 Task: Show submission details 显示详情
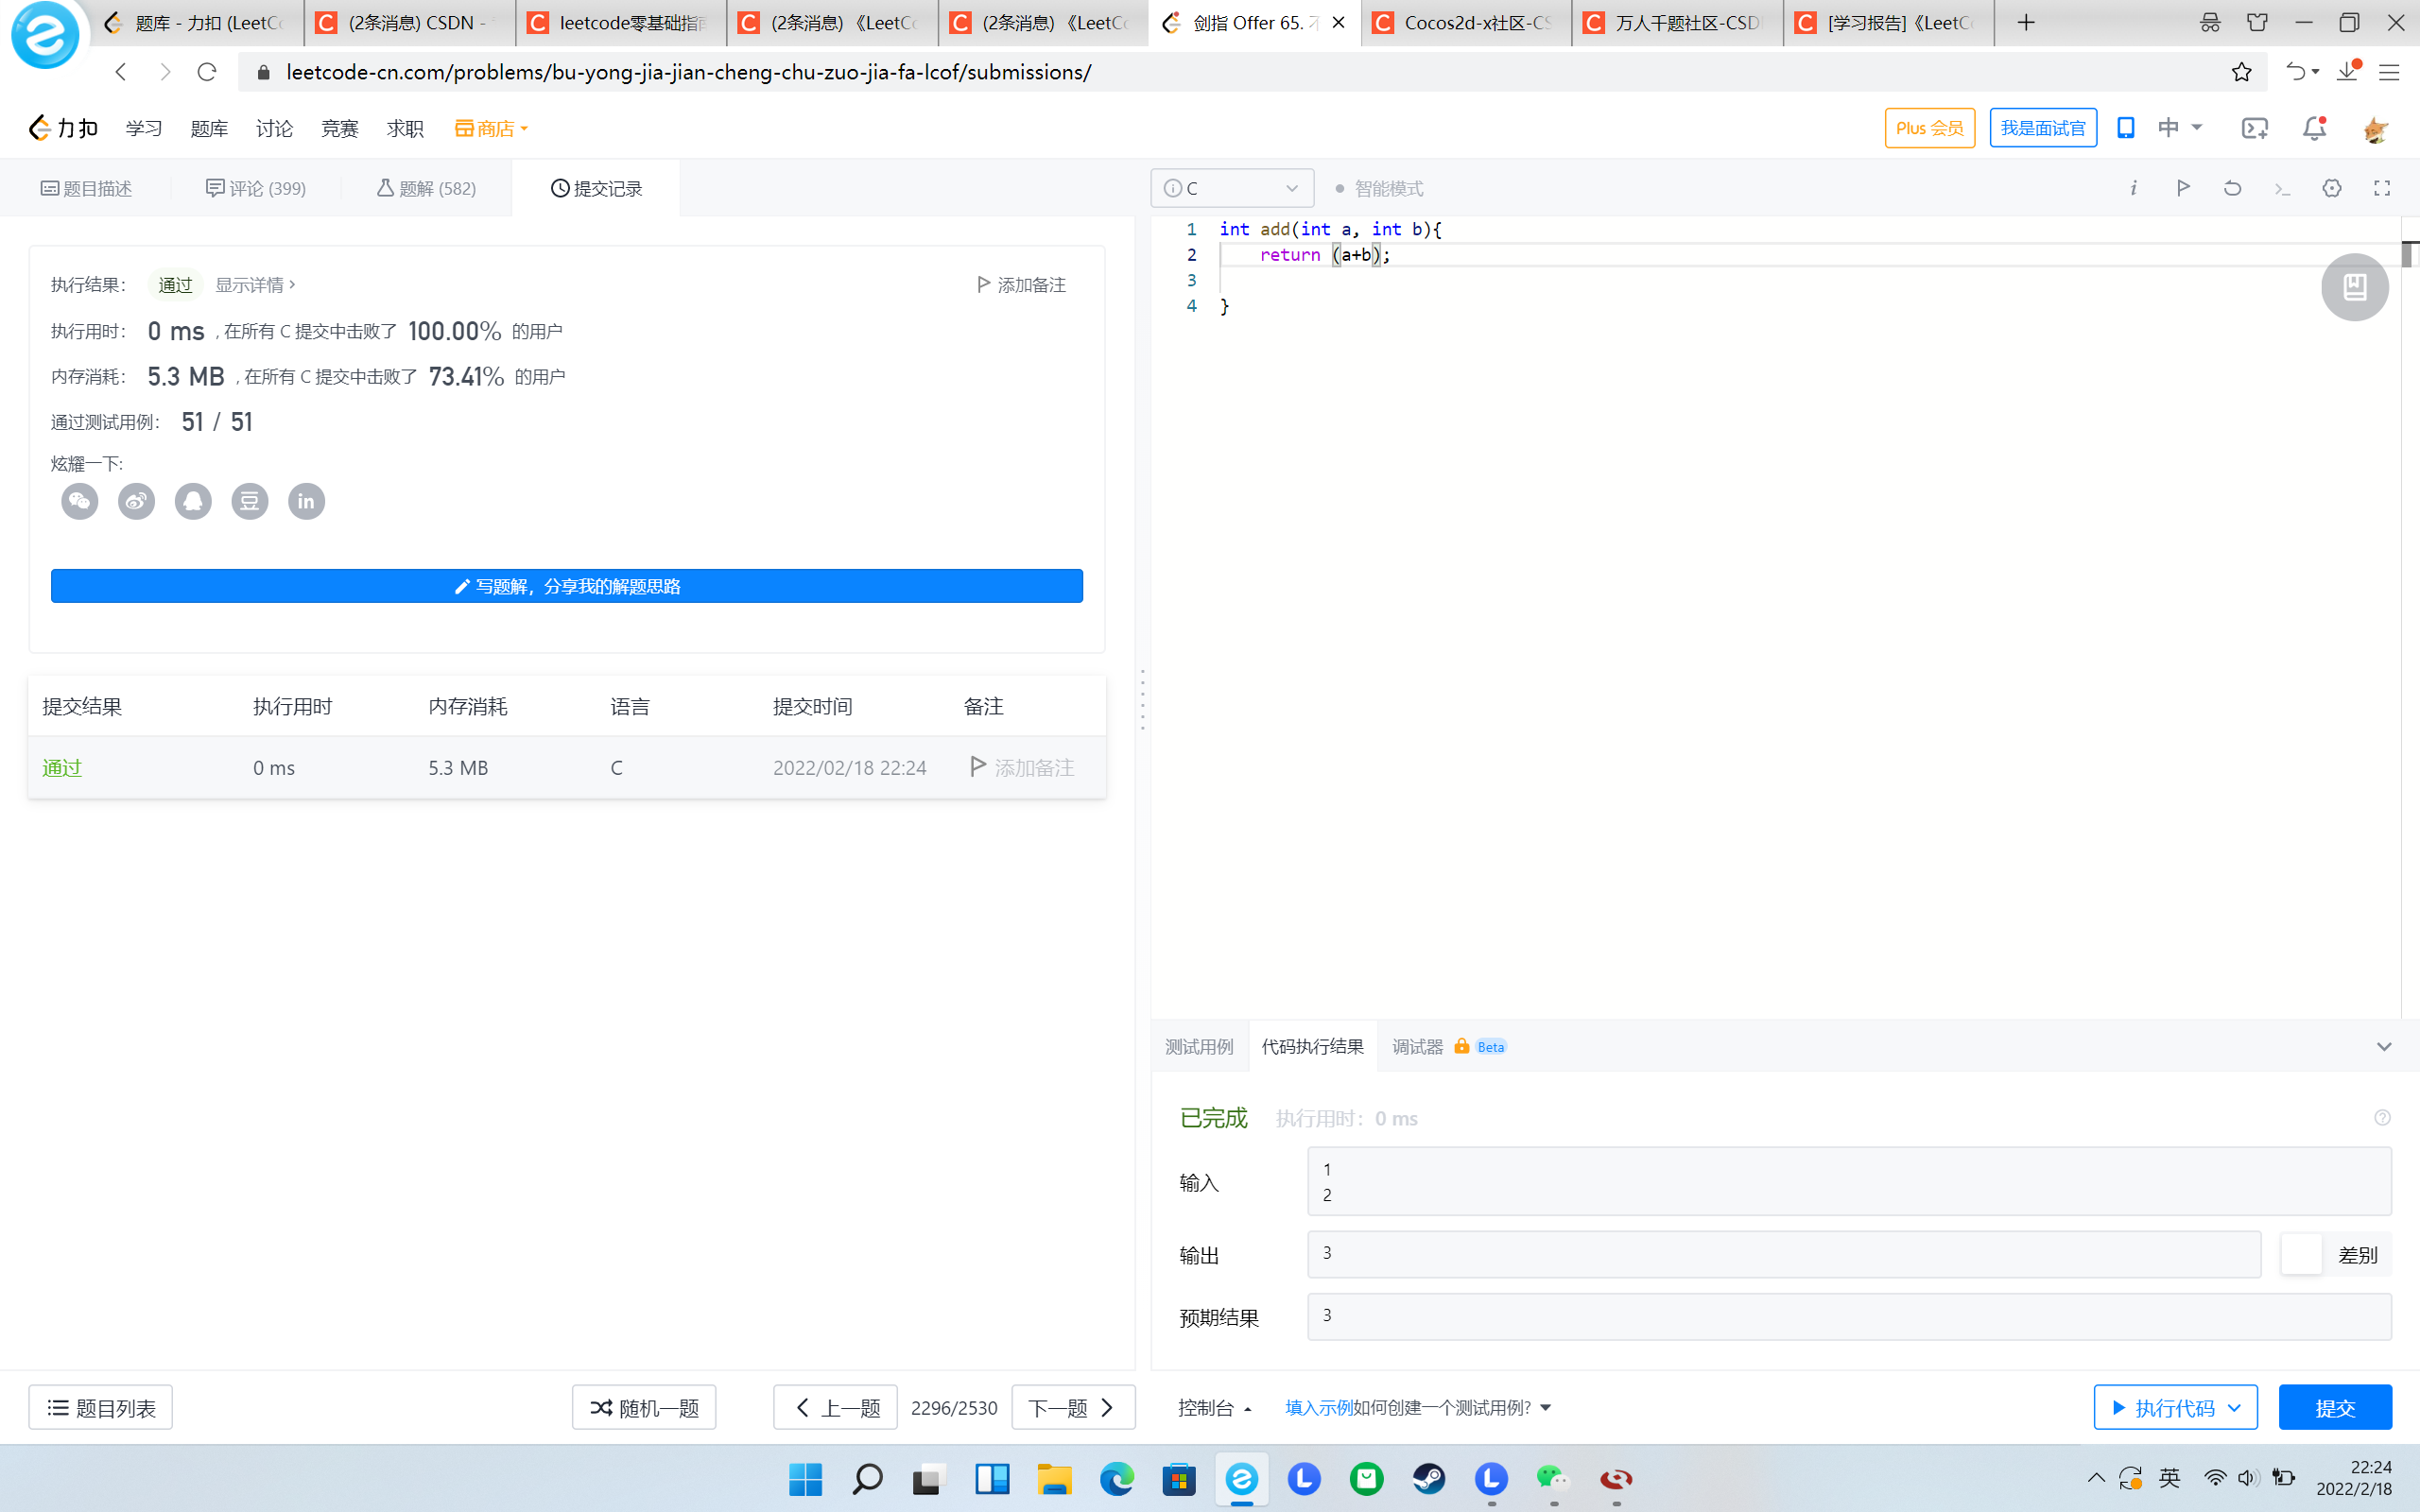255,285
